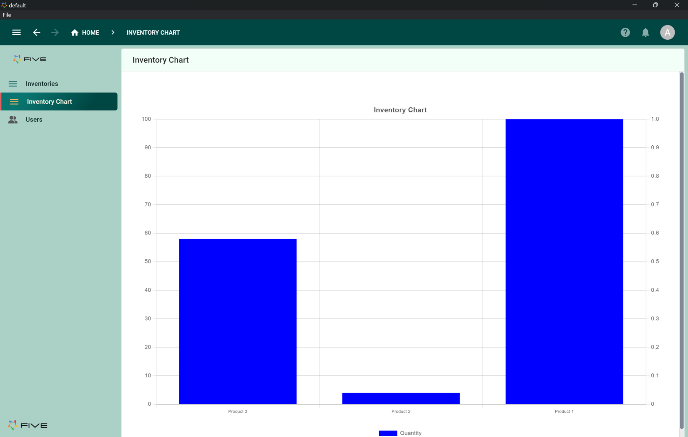Screen dimensions: 688x437
Task: Click the user avatar circle
Action: tap(667, 32)
